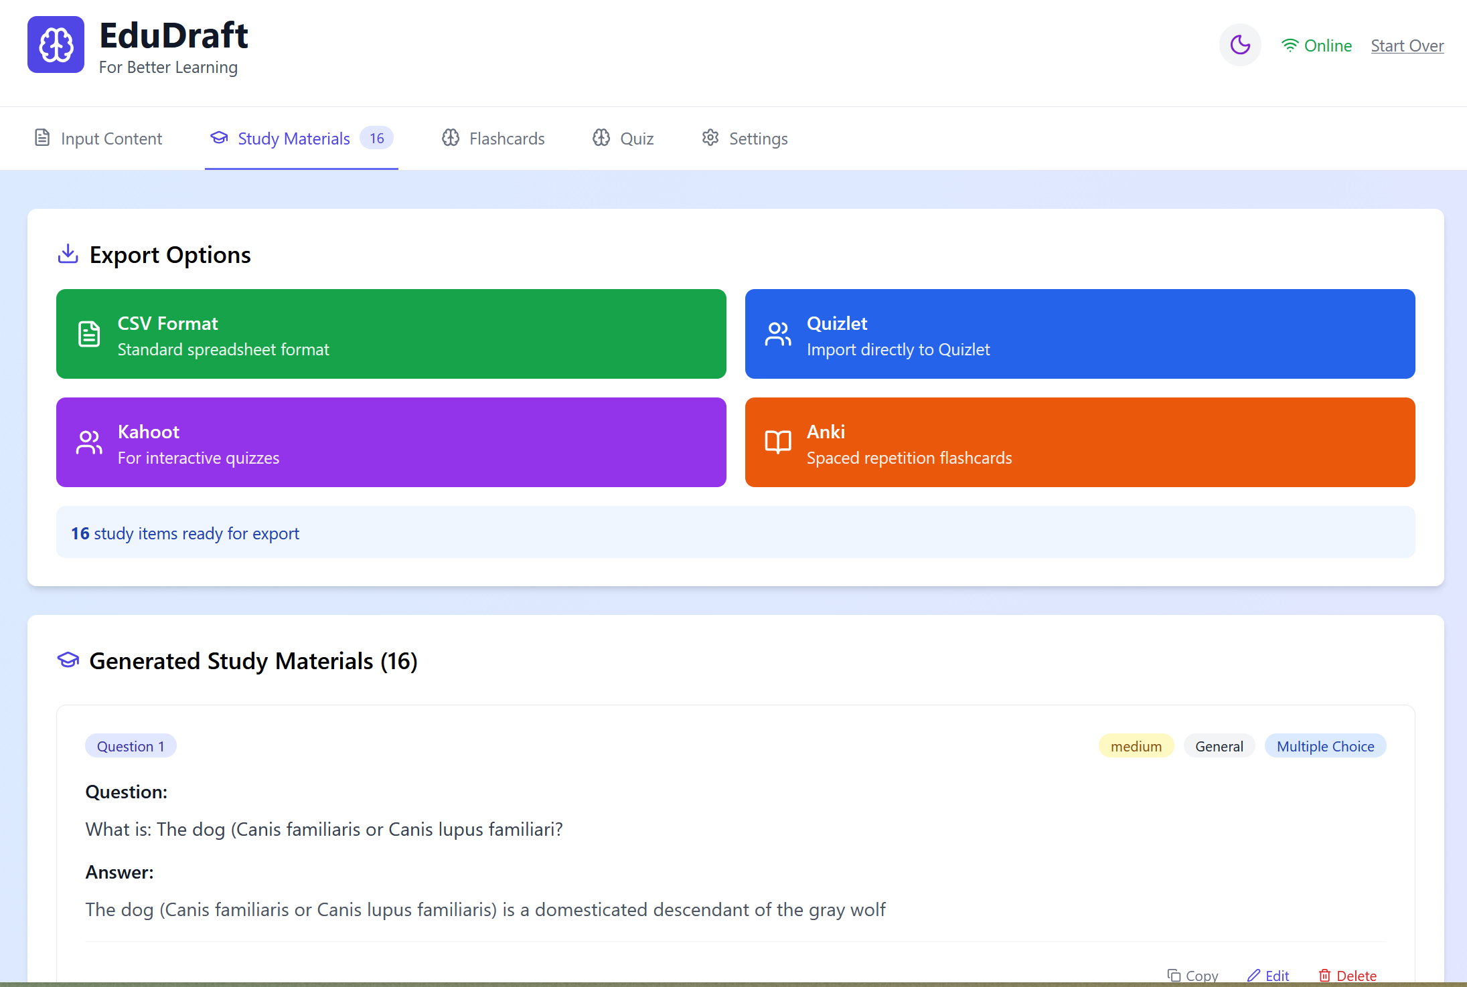This screenshot has height=987, width=1467.
Task: Click the Export Options download icon
Action: click(x=68, y=254)
